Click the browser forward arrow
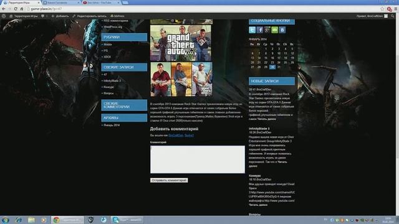Image resolution: width=399 pixels, height=224 pixels. coord(9,9)
